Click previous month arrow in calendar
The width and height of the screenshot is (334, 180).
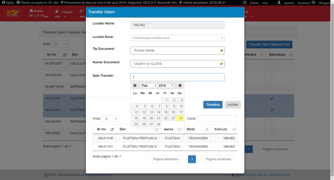tap(135, 86)
